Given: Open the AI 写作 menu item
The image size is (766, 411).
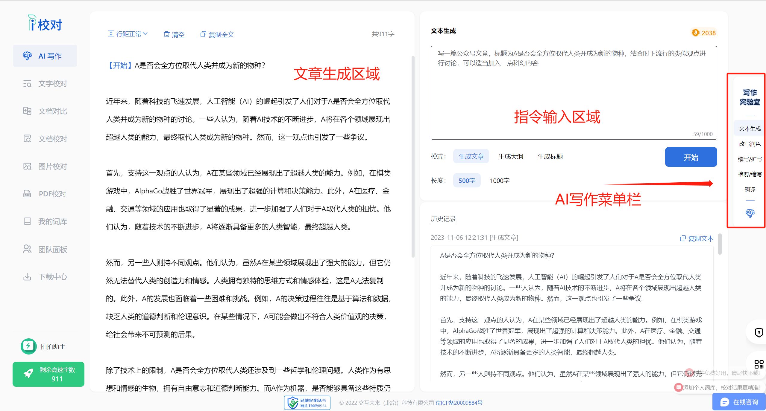Looking at the screenshot, I should [45, 56].
